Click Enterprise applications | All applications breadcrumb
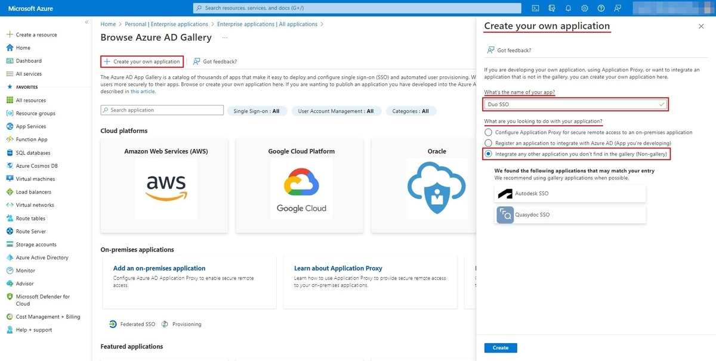This screenshot has width=716, height=361. tap(267, 24)
